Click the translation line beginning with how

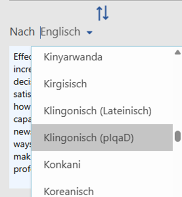(22, 107)
